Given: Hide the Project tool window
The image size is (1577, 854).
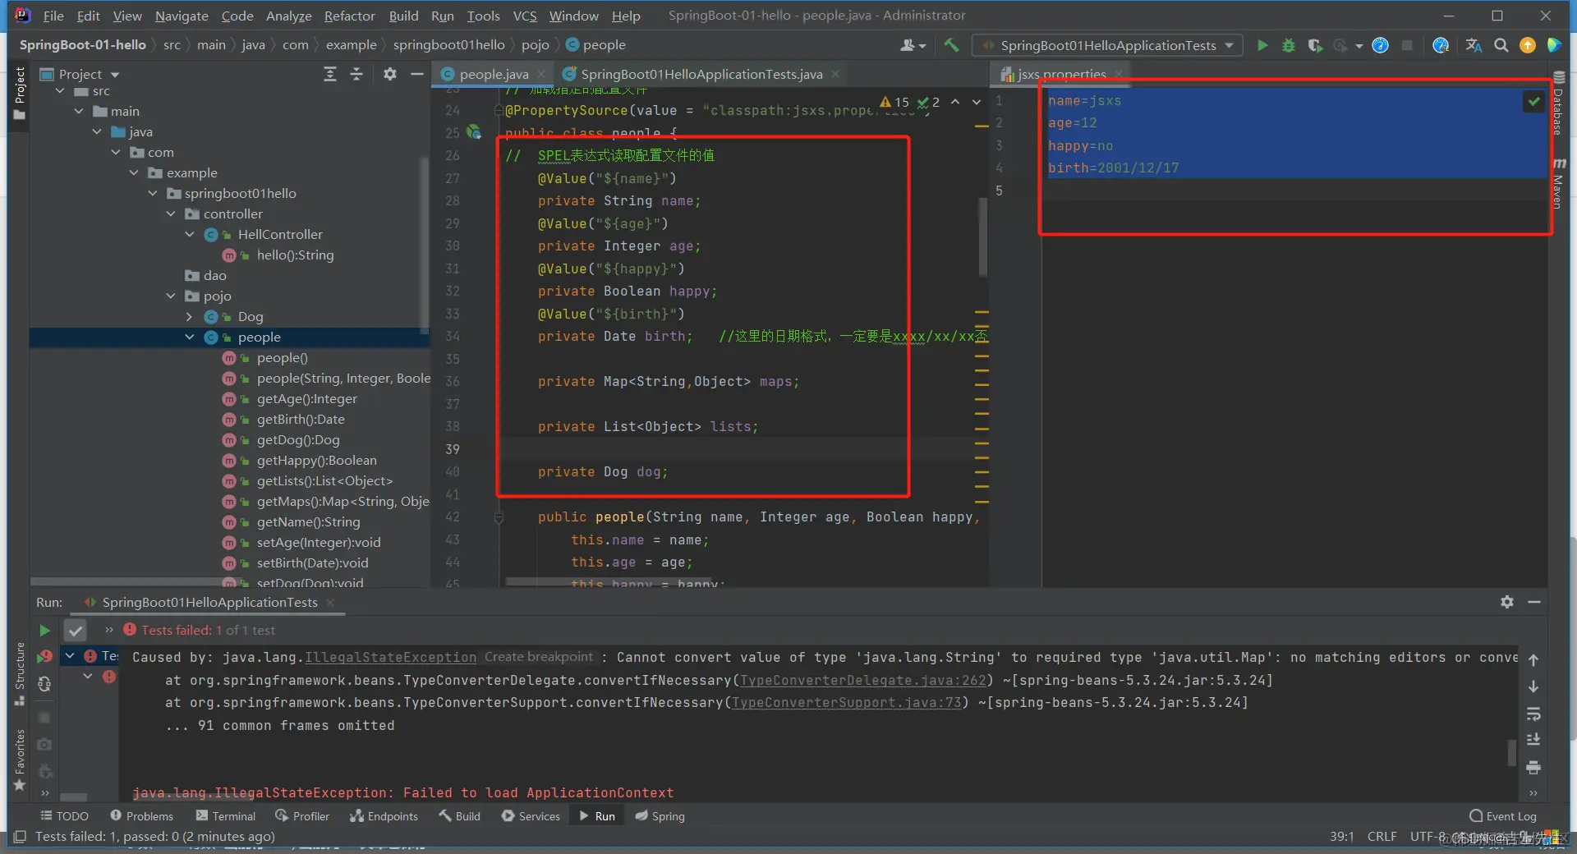Looking at the screenshot, I should (417, 75).
